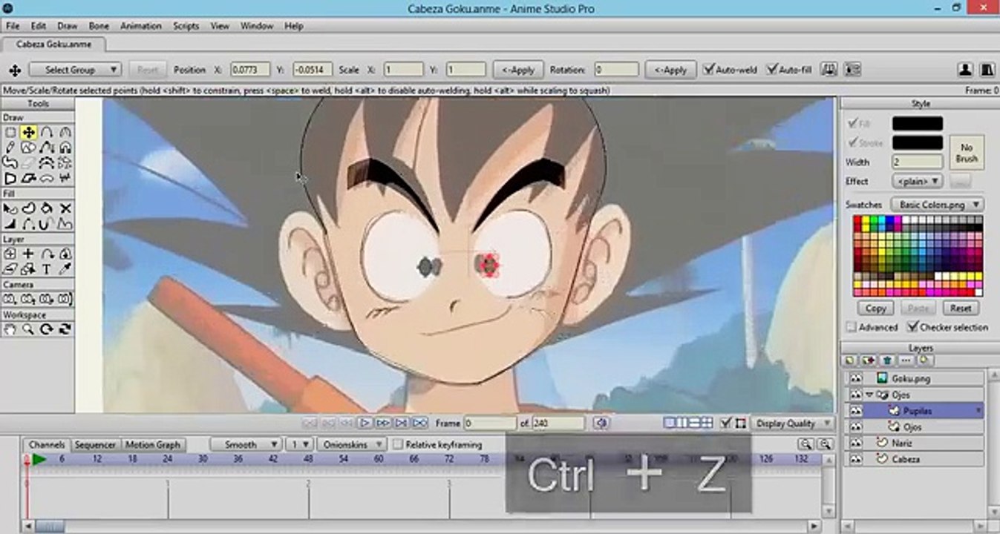This screenshot has height=534, width=1000.
Task: Toggle the Auto-weld checkbox
Action: (x=709, y=70)
